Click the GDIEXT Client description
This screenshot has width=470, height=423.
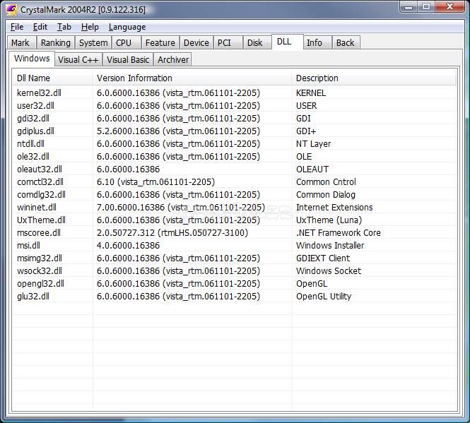tap(323, 258)
